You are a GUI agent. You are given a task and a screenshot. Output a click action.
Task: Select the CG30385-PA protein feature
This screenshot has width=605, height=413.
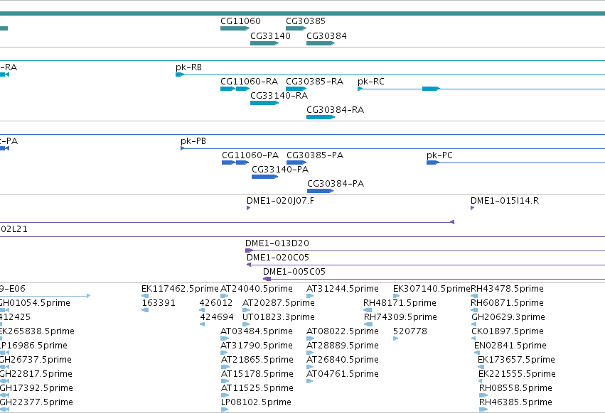(296, 163)
